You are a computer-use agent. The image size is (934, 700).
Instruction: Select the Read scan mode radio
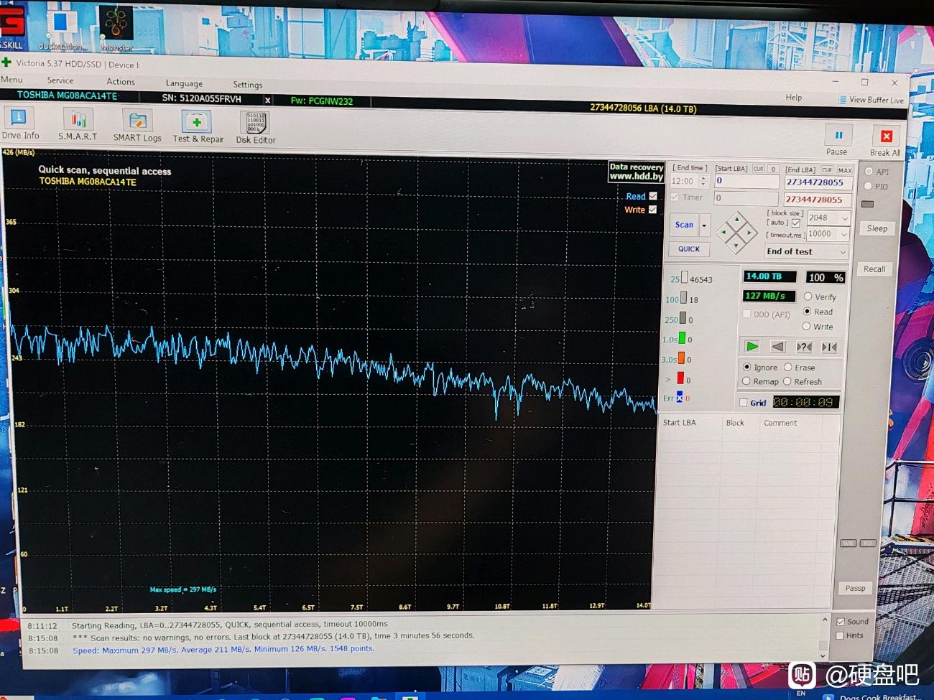tap(807, 312)
